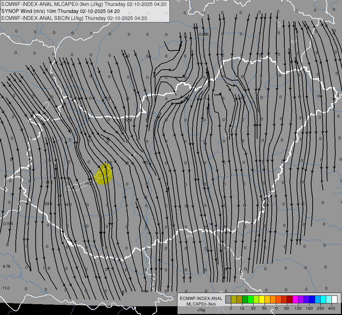Click the legend scale label 12
Screen dimensions: 342x315
242,308
